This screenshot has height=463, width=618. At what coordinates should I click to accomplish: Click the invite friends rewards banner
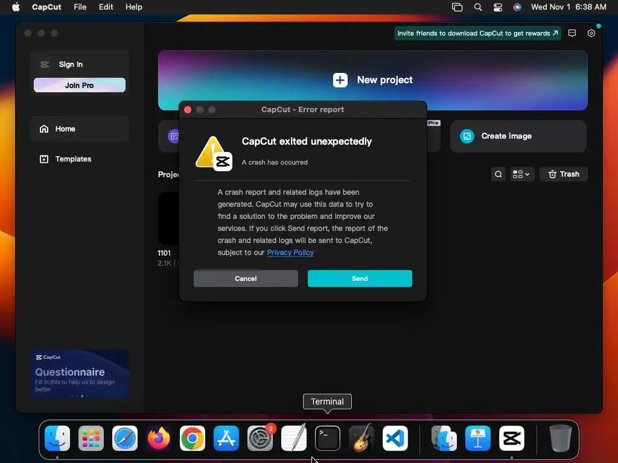(x=477, y=34)
